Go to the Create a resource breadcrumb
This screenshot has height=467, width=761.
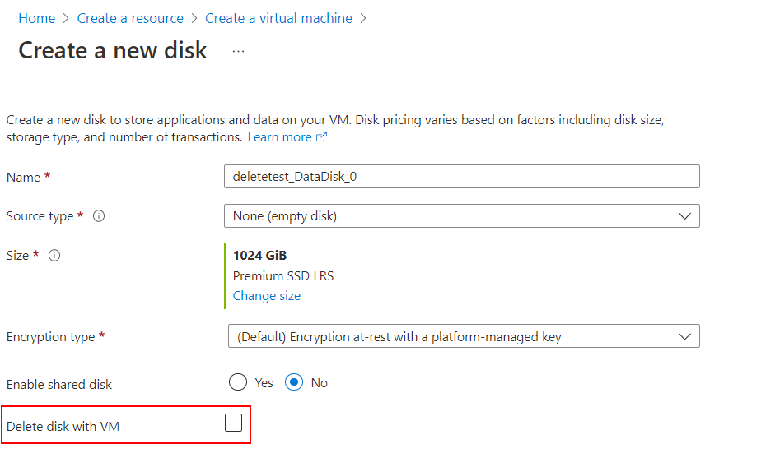(130, 18)
